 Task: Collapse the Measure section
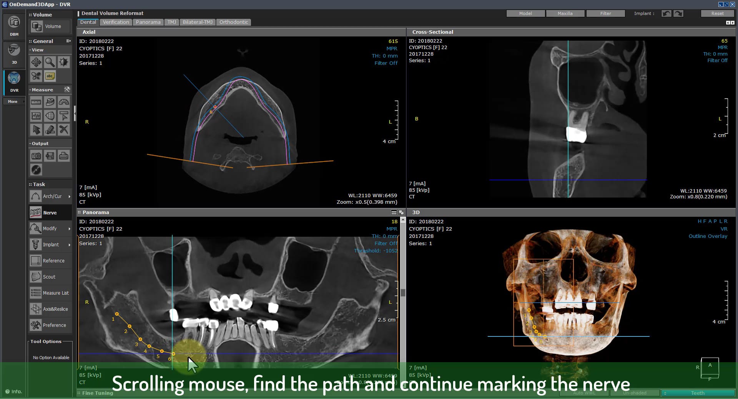click(x=30, y=90)
